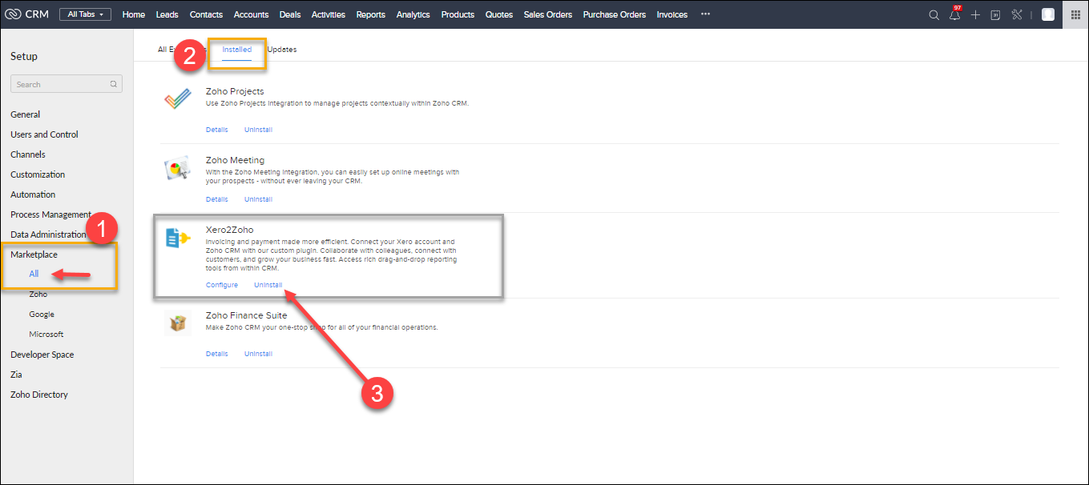Viewport: 1089px width, 485px height.
Task: Expand Automation section
Action: (33, 194)
